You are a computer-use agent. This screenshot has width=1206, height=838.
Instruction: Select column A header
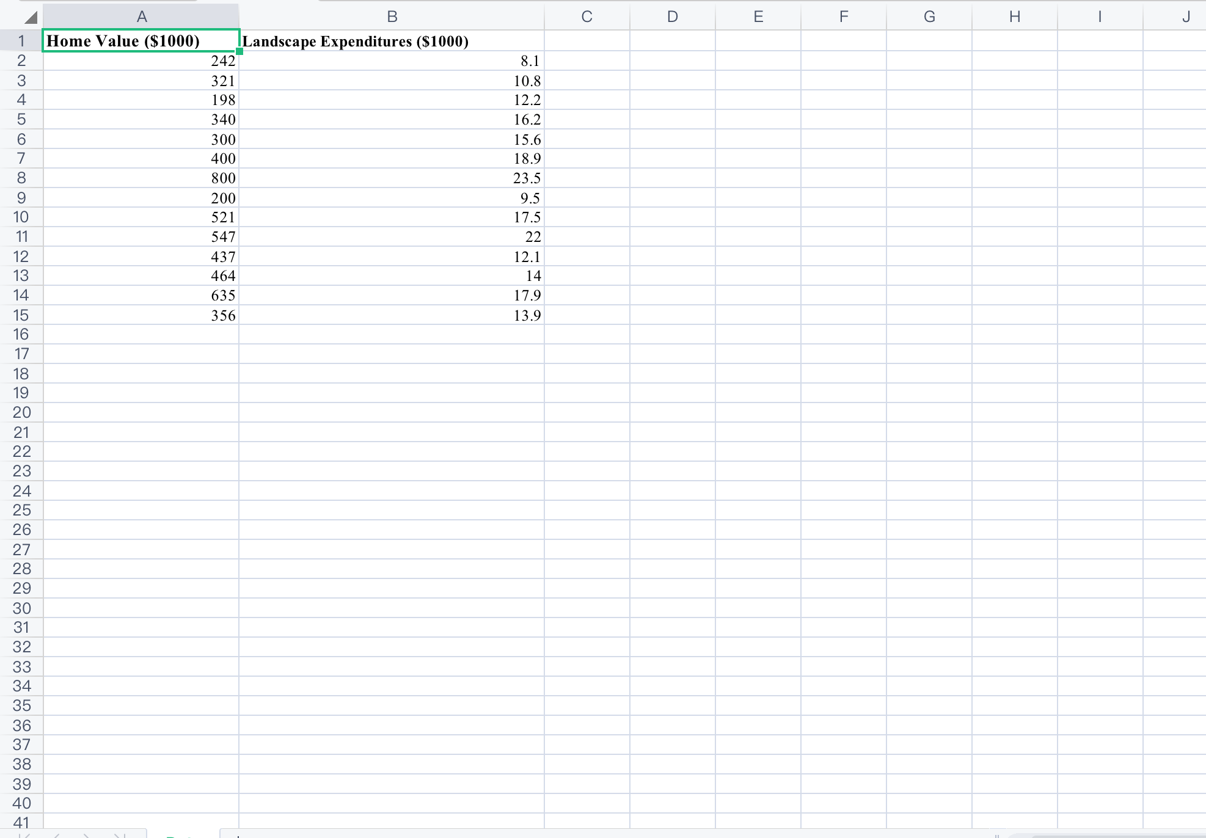[141, 17]
